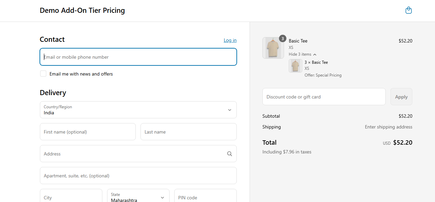Image resolution: width=435 pixels, height=202 pixels.
Task: Enable Email me with news and offers
Action: point(43,74)
